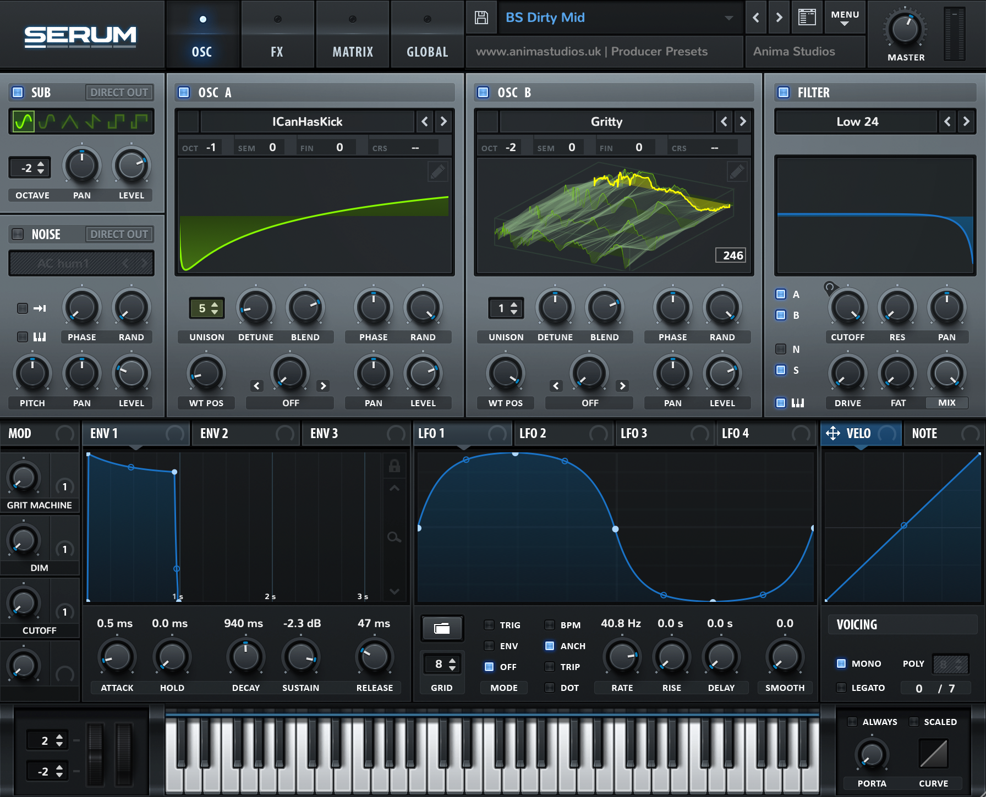The image size is (986, 797).
Task: Change OSC A unison voices stepper
Action: 207,308
